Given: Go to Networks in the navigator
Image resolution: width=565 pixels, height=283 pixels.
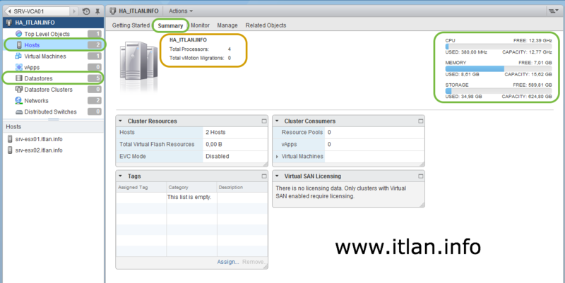Looking at the screenshot, I should tap(36, 101).
